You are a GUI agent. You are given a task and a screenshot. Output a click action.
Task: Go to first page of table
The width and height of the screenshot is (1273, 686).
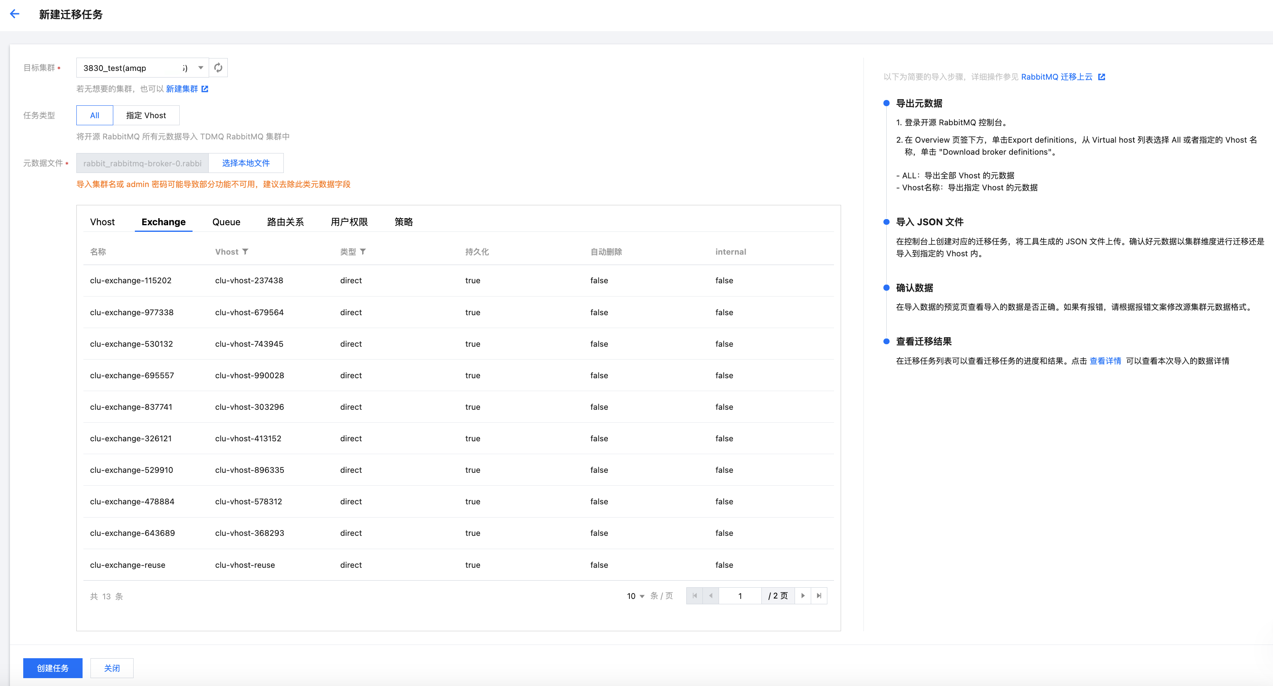(694, 596)
